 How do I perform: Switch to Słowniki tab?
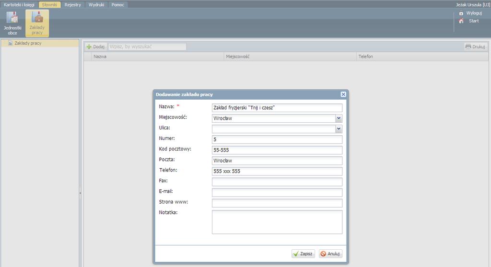pyautogui.click(x=49, y=5)
